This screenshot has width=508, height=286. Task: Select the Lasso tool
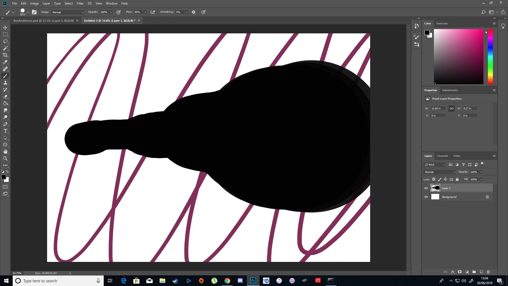[5, 41]
